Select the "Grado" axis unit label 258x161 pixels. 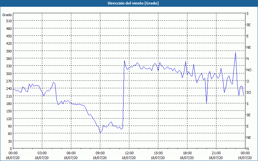tap(7, 15)
